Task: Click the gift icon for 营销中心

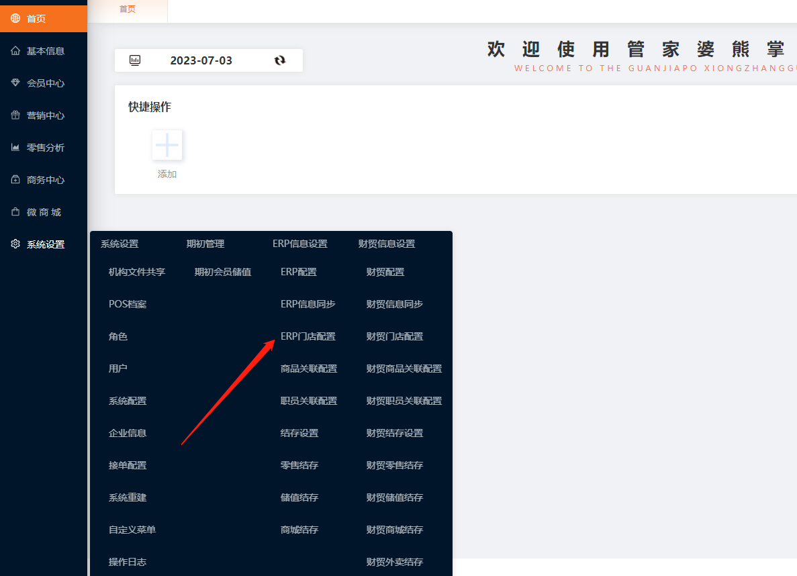Action: pos(15,115)
